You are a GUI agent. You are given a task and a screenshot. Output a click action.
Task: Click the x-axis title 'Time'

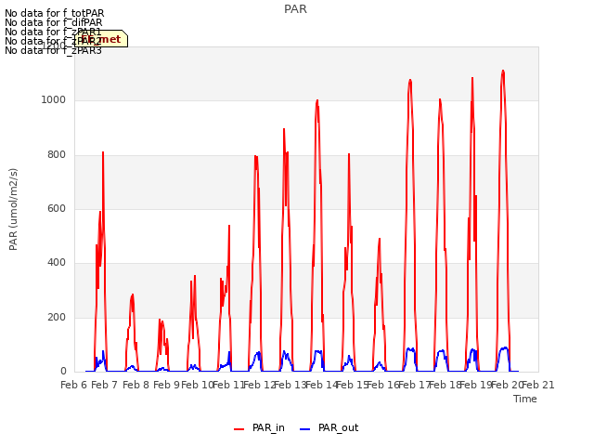[525, 399]
